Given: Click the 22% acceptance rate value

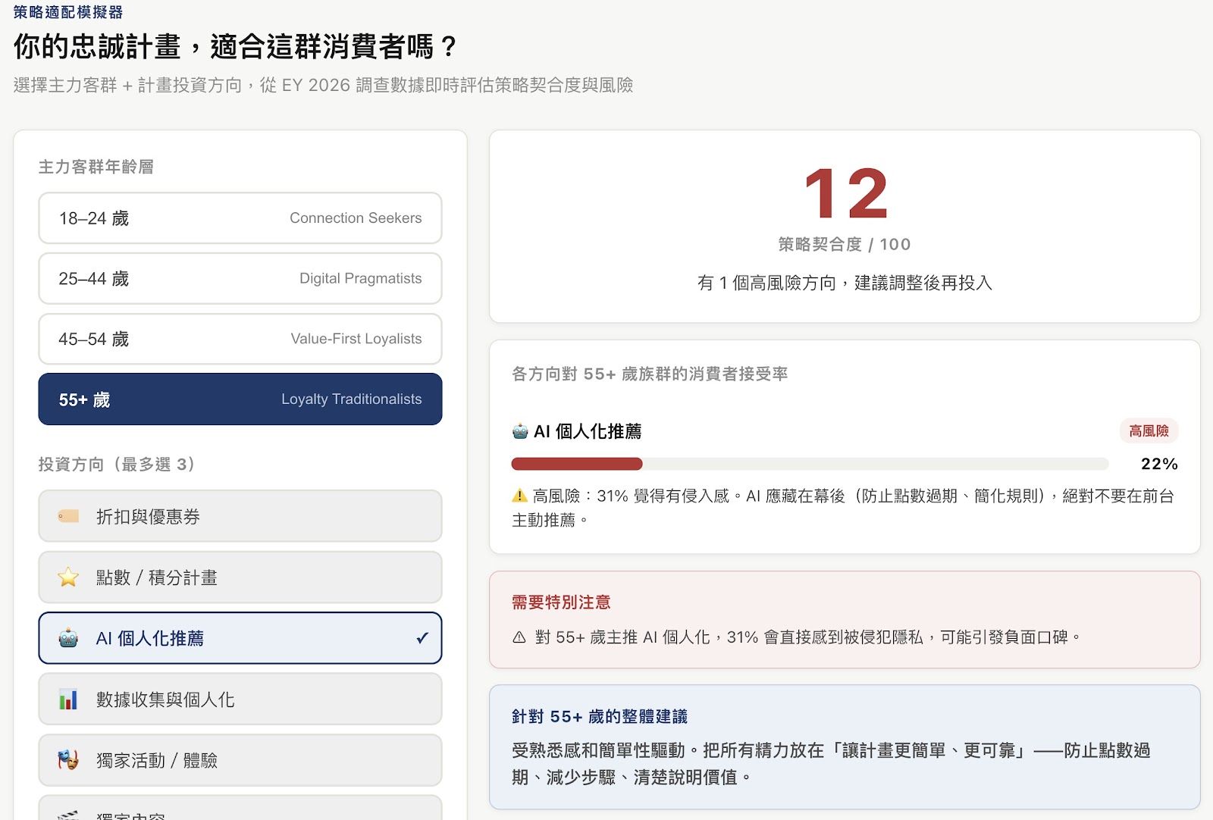Looking at the screenshot, I should point(1159,464).
